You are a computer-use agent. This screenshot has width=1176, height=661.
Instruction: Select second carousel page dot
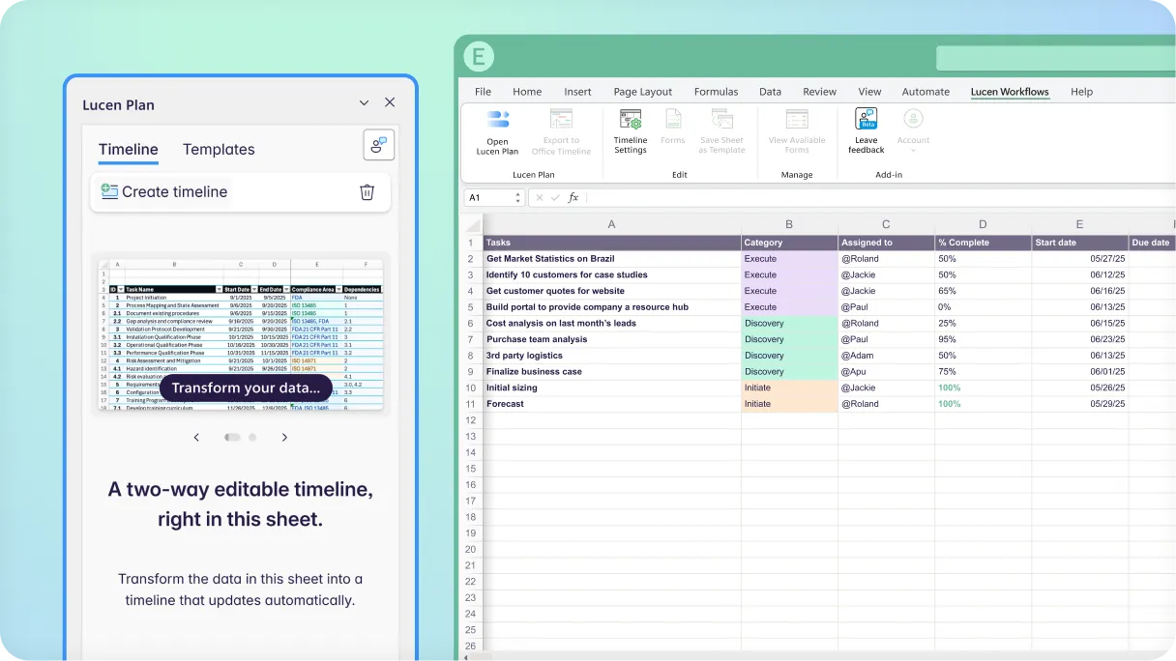[x=252, y=437]
